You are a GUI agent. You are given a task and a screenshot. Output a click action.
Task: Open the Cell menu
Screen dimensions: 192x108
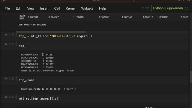pyautogui.click(x=57, y=8)
